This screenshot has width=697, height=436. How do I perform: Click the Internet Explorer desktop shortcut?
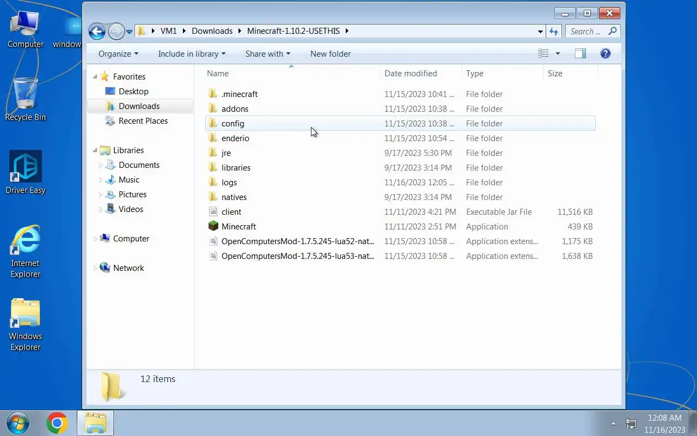coord(25,251)
